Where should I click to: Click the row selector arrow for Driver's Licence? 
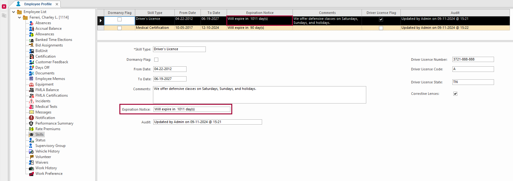click(100, 20)
